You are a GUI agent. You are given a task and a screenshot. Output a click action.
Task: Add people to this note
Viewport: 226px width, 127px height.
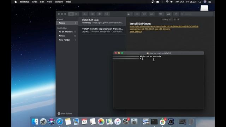(168, 14)
